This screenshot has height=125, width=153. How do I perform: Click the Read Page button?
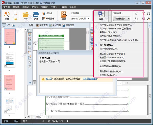(42, 25)
